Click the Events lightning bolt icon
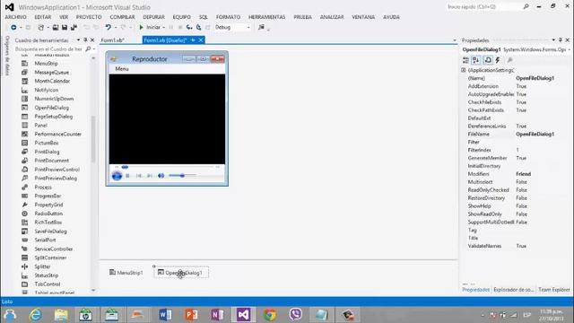Viewport: 574px width, 323px height. click(x=498, y=60)
